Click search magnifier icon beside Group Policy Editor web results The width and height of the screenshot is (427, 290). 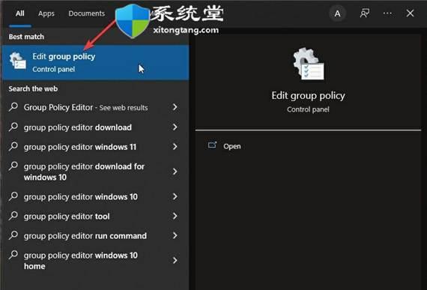pyautogui.click(x=13, y=107)
